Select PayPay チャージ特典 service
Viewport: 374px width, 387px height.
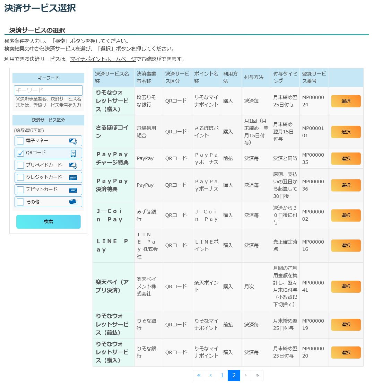pos(346,158)
